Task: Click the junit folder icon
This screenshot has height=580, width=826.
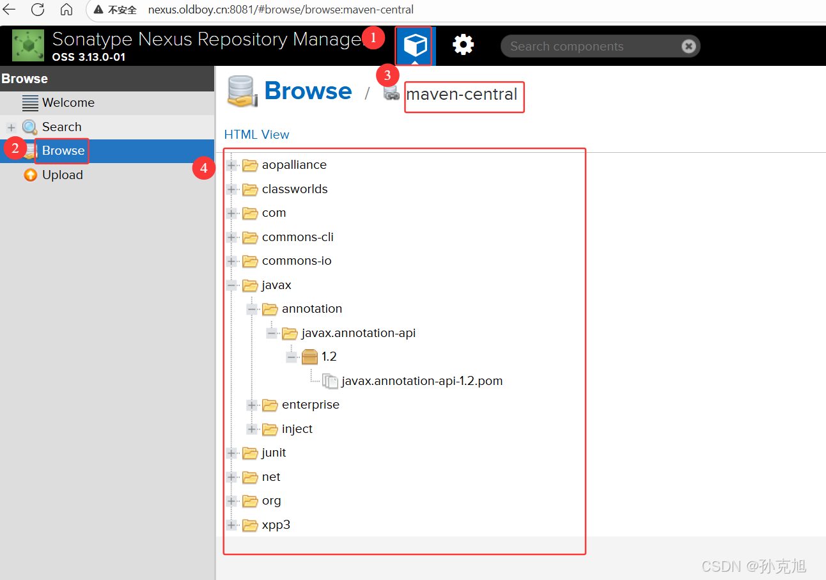Action: pyautogui.click(x=250, y=453)
